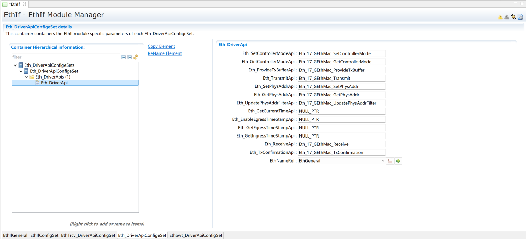The image size is (526, 239).
Task: Switch to the EthIfGeneral tab
Action: click(x=15, y=235)
